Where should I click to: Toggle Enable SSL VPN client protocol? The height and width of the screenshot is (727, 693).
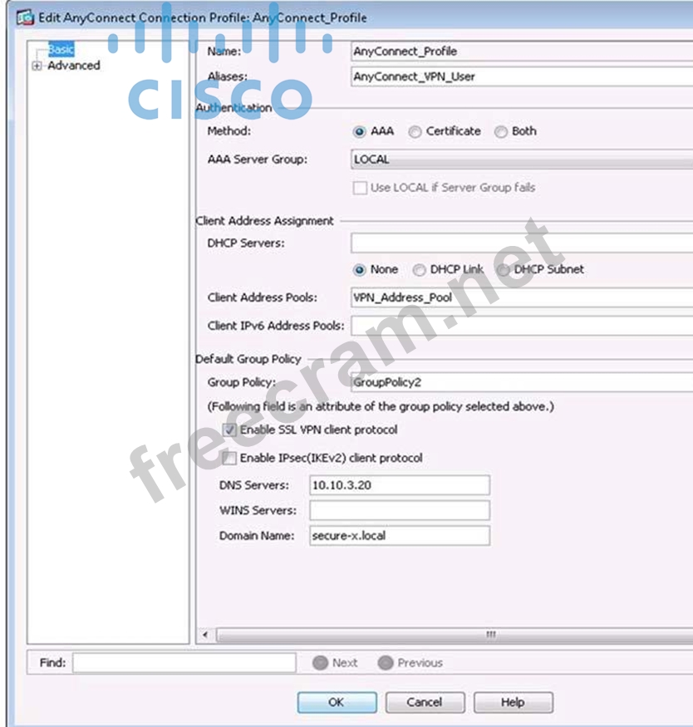click(x=229, y=430)
